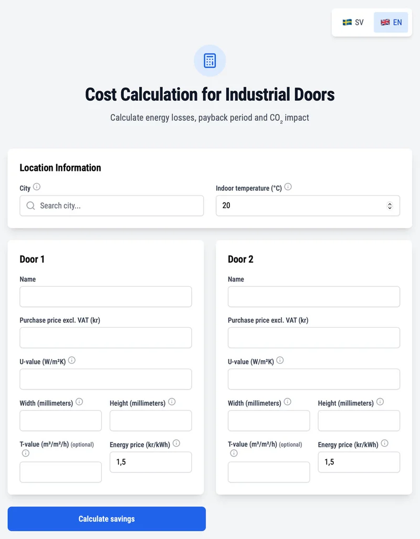
Task: Click the search magnifier in the city field
Action: pyautogui.click(x=30, y=206)
